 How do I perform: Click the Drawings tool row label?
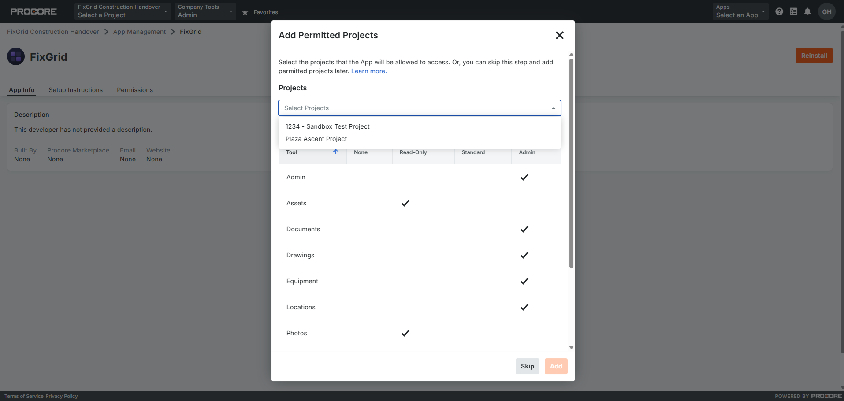pos(301,255)
